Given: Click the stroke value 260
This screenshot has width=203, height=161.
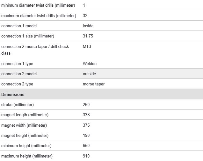Looking at the screenshot, I should coord(86,104).
